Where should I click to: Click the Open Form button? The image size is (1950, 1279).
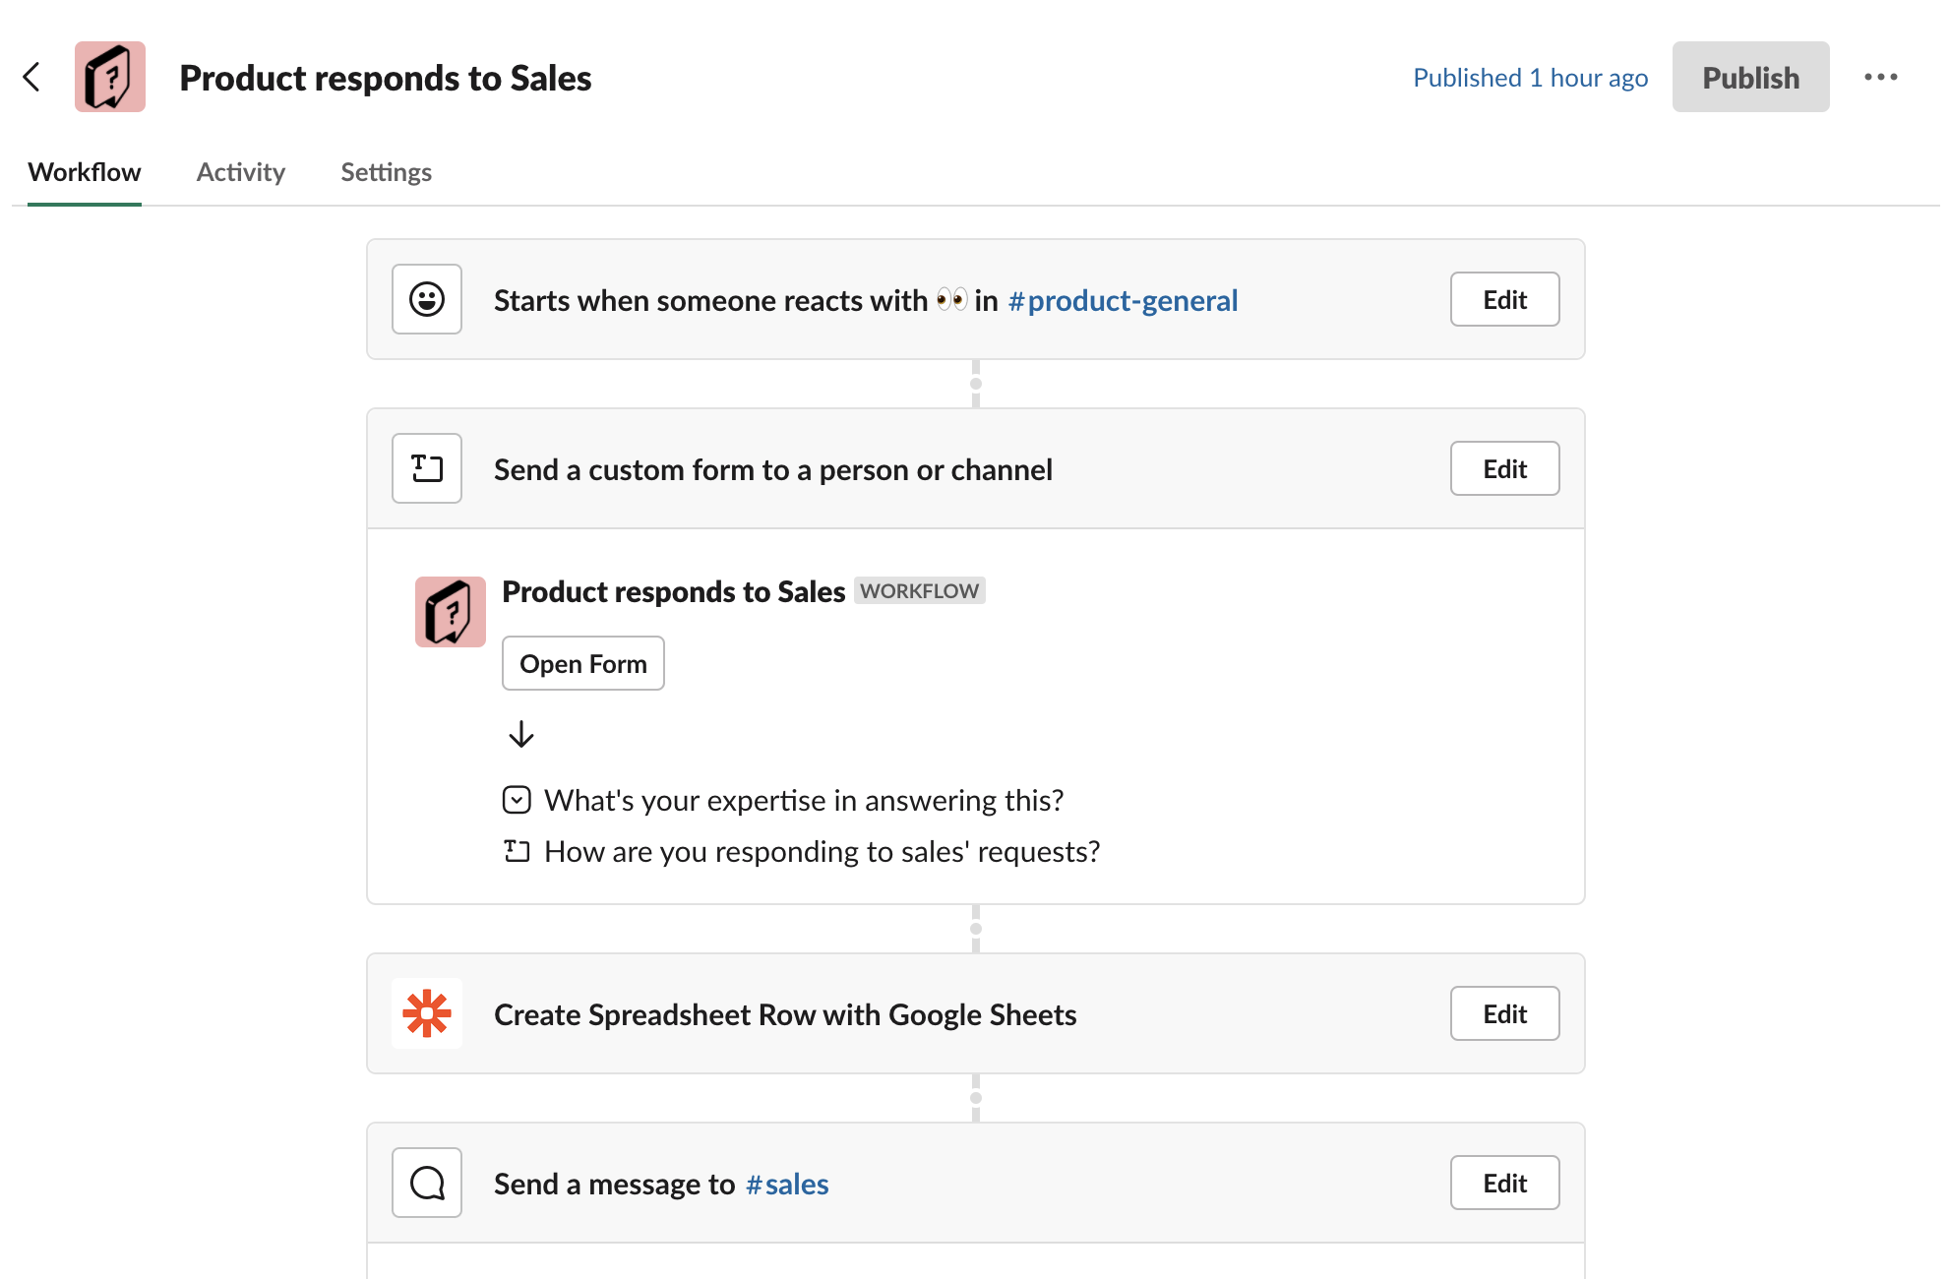point(583,663)
